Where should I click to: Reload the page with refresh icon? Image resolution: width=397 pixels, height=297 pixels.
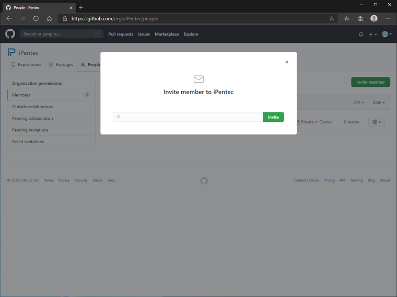tap(36, 18)
